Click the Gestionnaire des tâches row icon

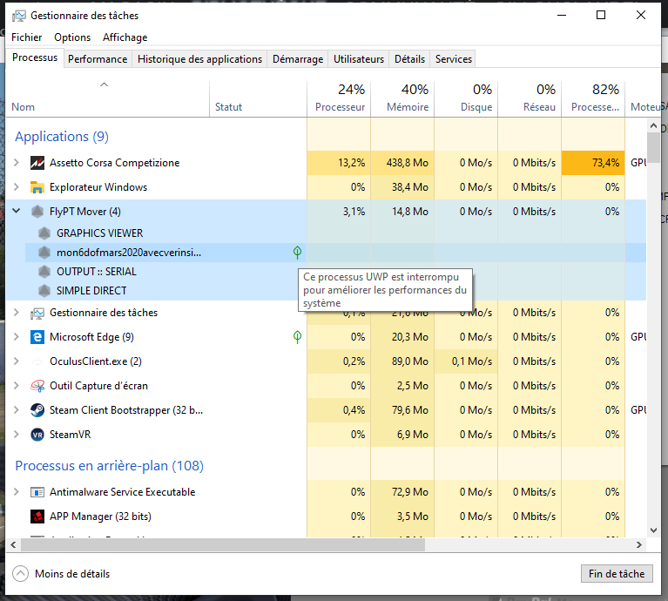pyautogui.click(x=37, y=313)
